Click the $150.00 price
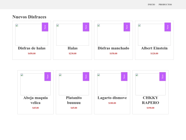 pyautogui.click(x=113, y=54)
